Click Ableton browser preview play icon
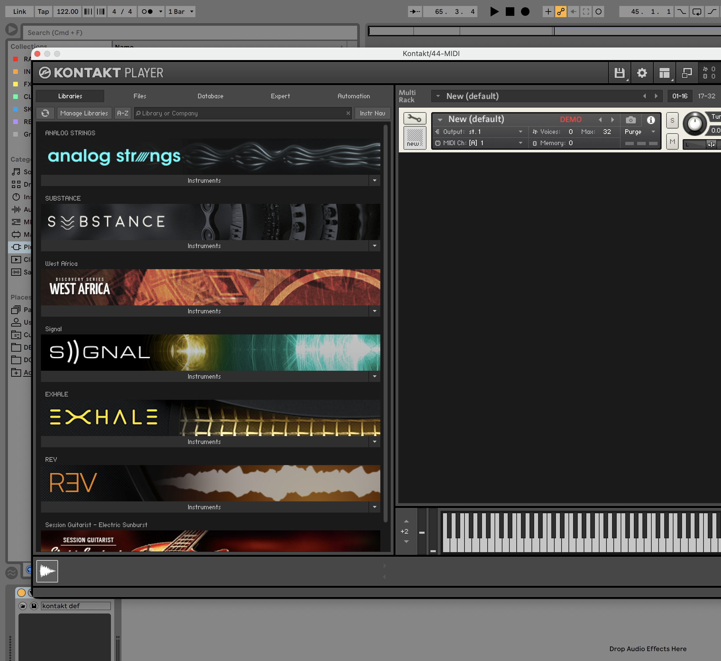This screenshot has width=721, height=661. click(x=12, y=29)
